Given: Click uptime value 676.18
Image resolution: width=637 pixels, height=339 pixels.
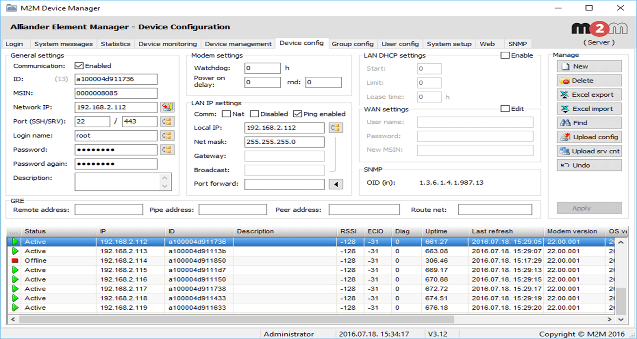Looking at the screenshot, I should point(436,308).
